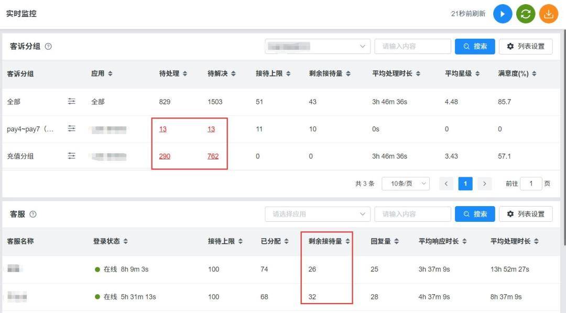Expand the 请选择应用 dropdown
Viewport: 566px width, 313px height.
pyautogui.click(x=318, y=214)
